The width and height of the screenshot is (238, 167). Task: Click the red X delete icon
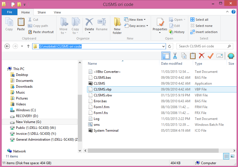pos(202,56)
